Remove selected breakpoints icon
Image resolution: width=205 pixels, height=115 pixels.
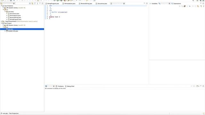[180, 6]
